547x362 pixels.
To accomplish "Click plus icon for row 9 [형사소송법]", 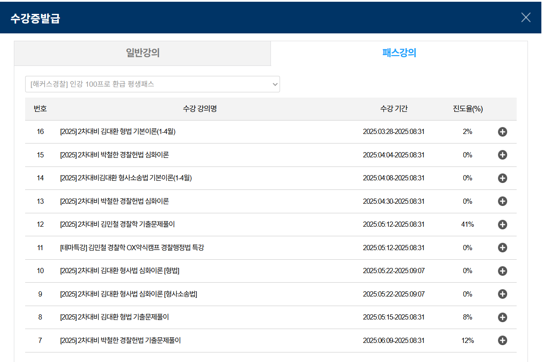I will pyautogui.click(x=502, y=294).
